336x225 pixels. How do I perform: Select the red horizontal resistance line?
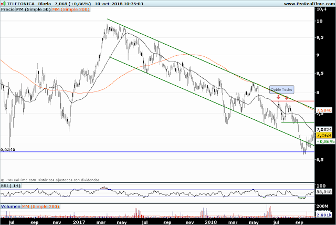[293, 101]
